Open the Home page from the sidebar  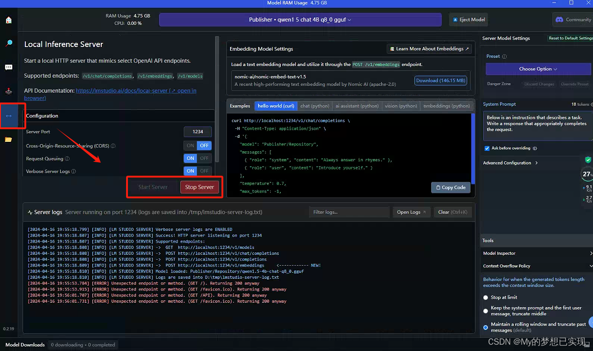tap(9, 20)
